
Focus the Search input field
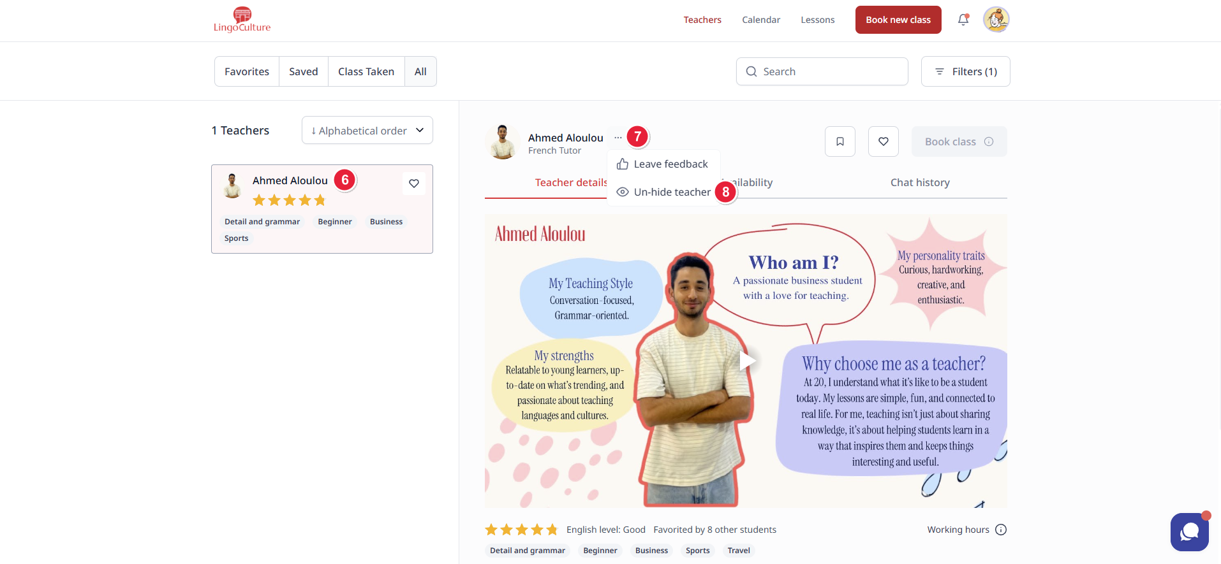coord(829,71)
